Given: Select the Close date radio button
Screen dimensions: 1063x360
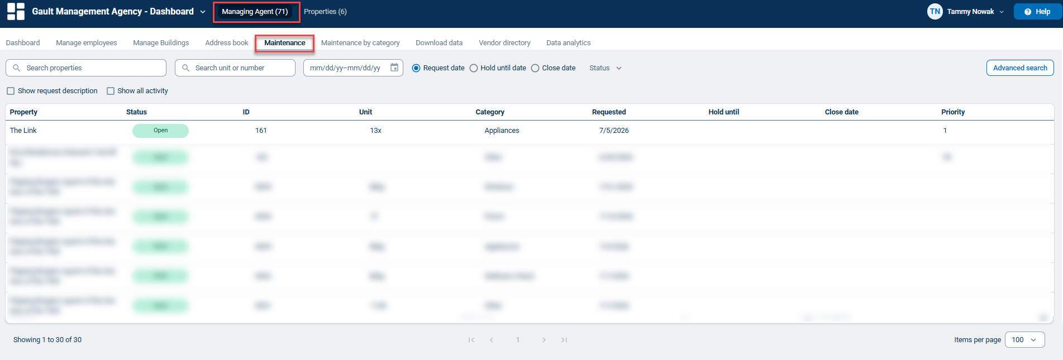Looking at the screenshot, I should click(535, 68).
